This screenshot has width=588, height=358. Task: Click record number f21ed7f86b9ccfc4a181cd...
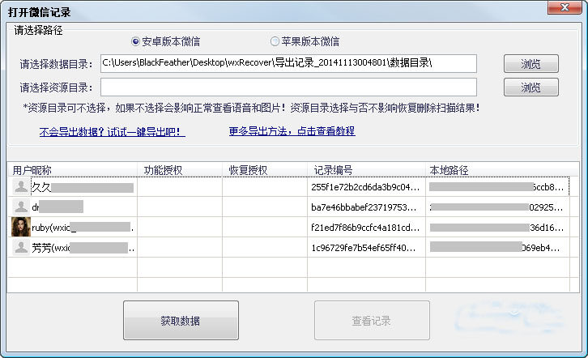click(x=365, y=228)
